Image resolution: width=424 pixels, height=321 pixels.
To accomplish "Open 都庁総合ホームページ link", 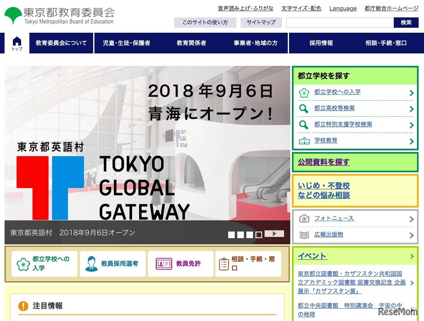I will tap(391, 8).
